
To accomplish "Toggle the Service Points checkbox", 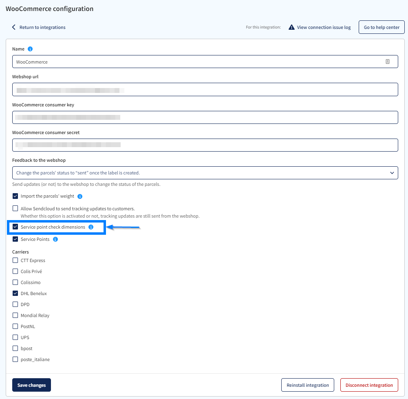I will [x=15, y=239].
